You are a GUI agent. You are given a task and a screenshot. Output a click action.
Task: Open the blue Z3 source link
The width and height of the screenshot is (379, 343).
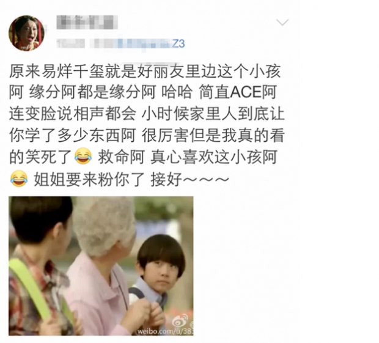point(178,43)
